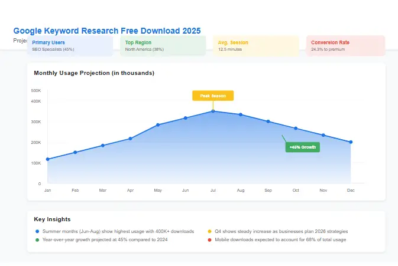The image size is (398, 266).
Task: Pick the October data point on chart
Action: 296,128
